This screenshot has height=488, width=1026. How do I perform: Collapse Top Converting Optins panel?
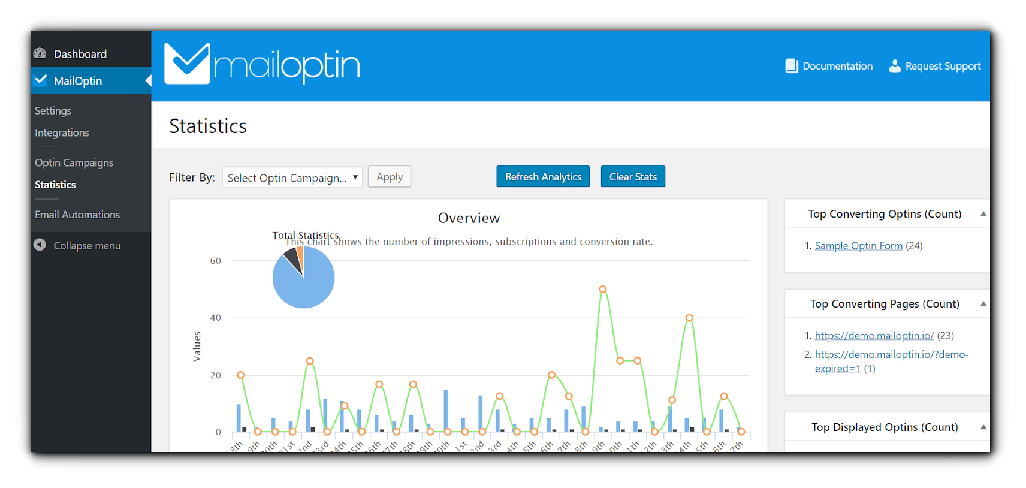click(983, 214)
